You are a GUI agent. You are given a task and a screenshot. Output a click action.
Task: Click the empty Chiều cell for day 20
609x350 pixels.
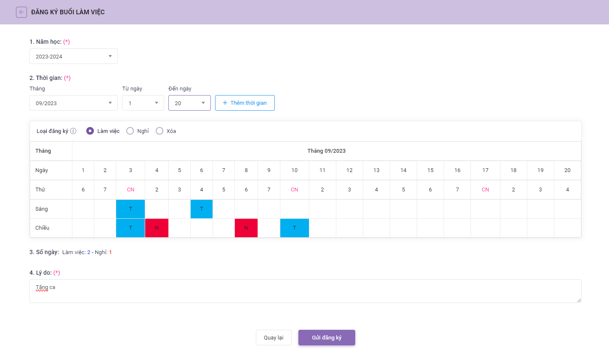click(x=567, y=228)
